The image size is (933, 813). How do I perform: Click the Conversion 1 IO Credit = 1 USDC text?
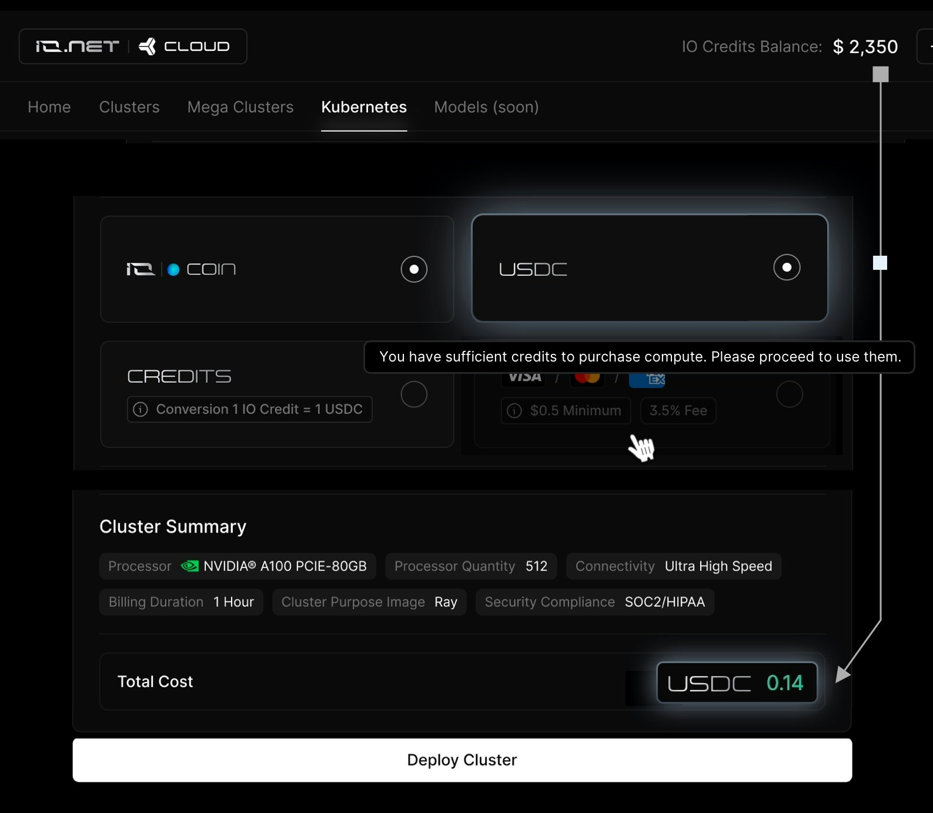[x=259, y=409]
